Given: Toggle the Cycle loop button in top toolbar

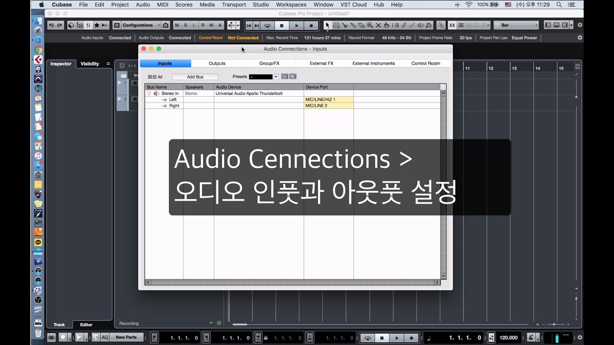Looking at the screenshot, I should point(267,25).
